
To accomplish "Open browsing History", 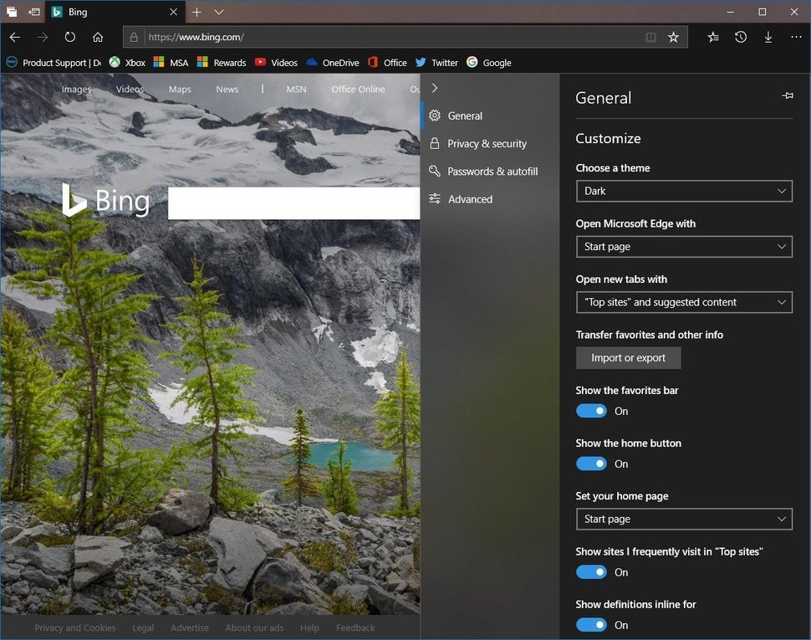I will (740, 37).
